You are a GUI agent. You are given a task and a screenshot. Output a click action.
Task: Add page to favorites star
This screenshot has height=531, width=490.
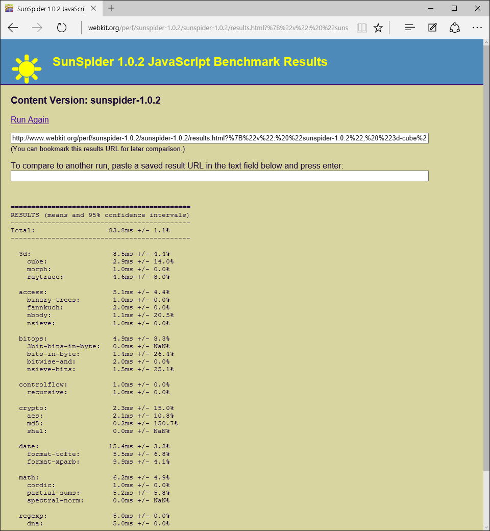coord(378,28)
